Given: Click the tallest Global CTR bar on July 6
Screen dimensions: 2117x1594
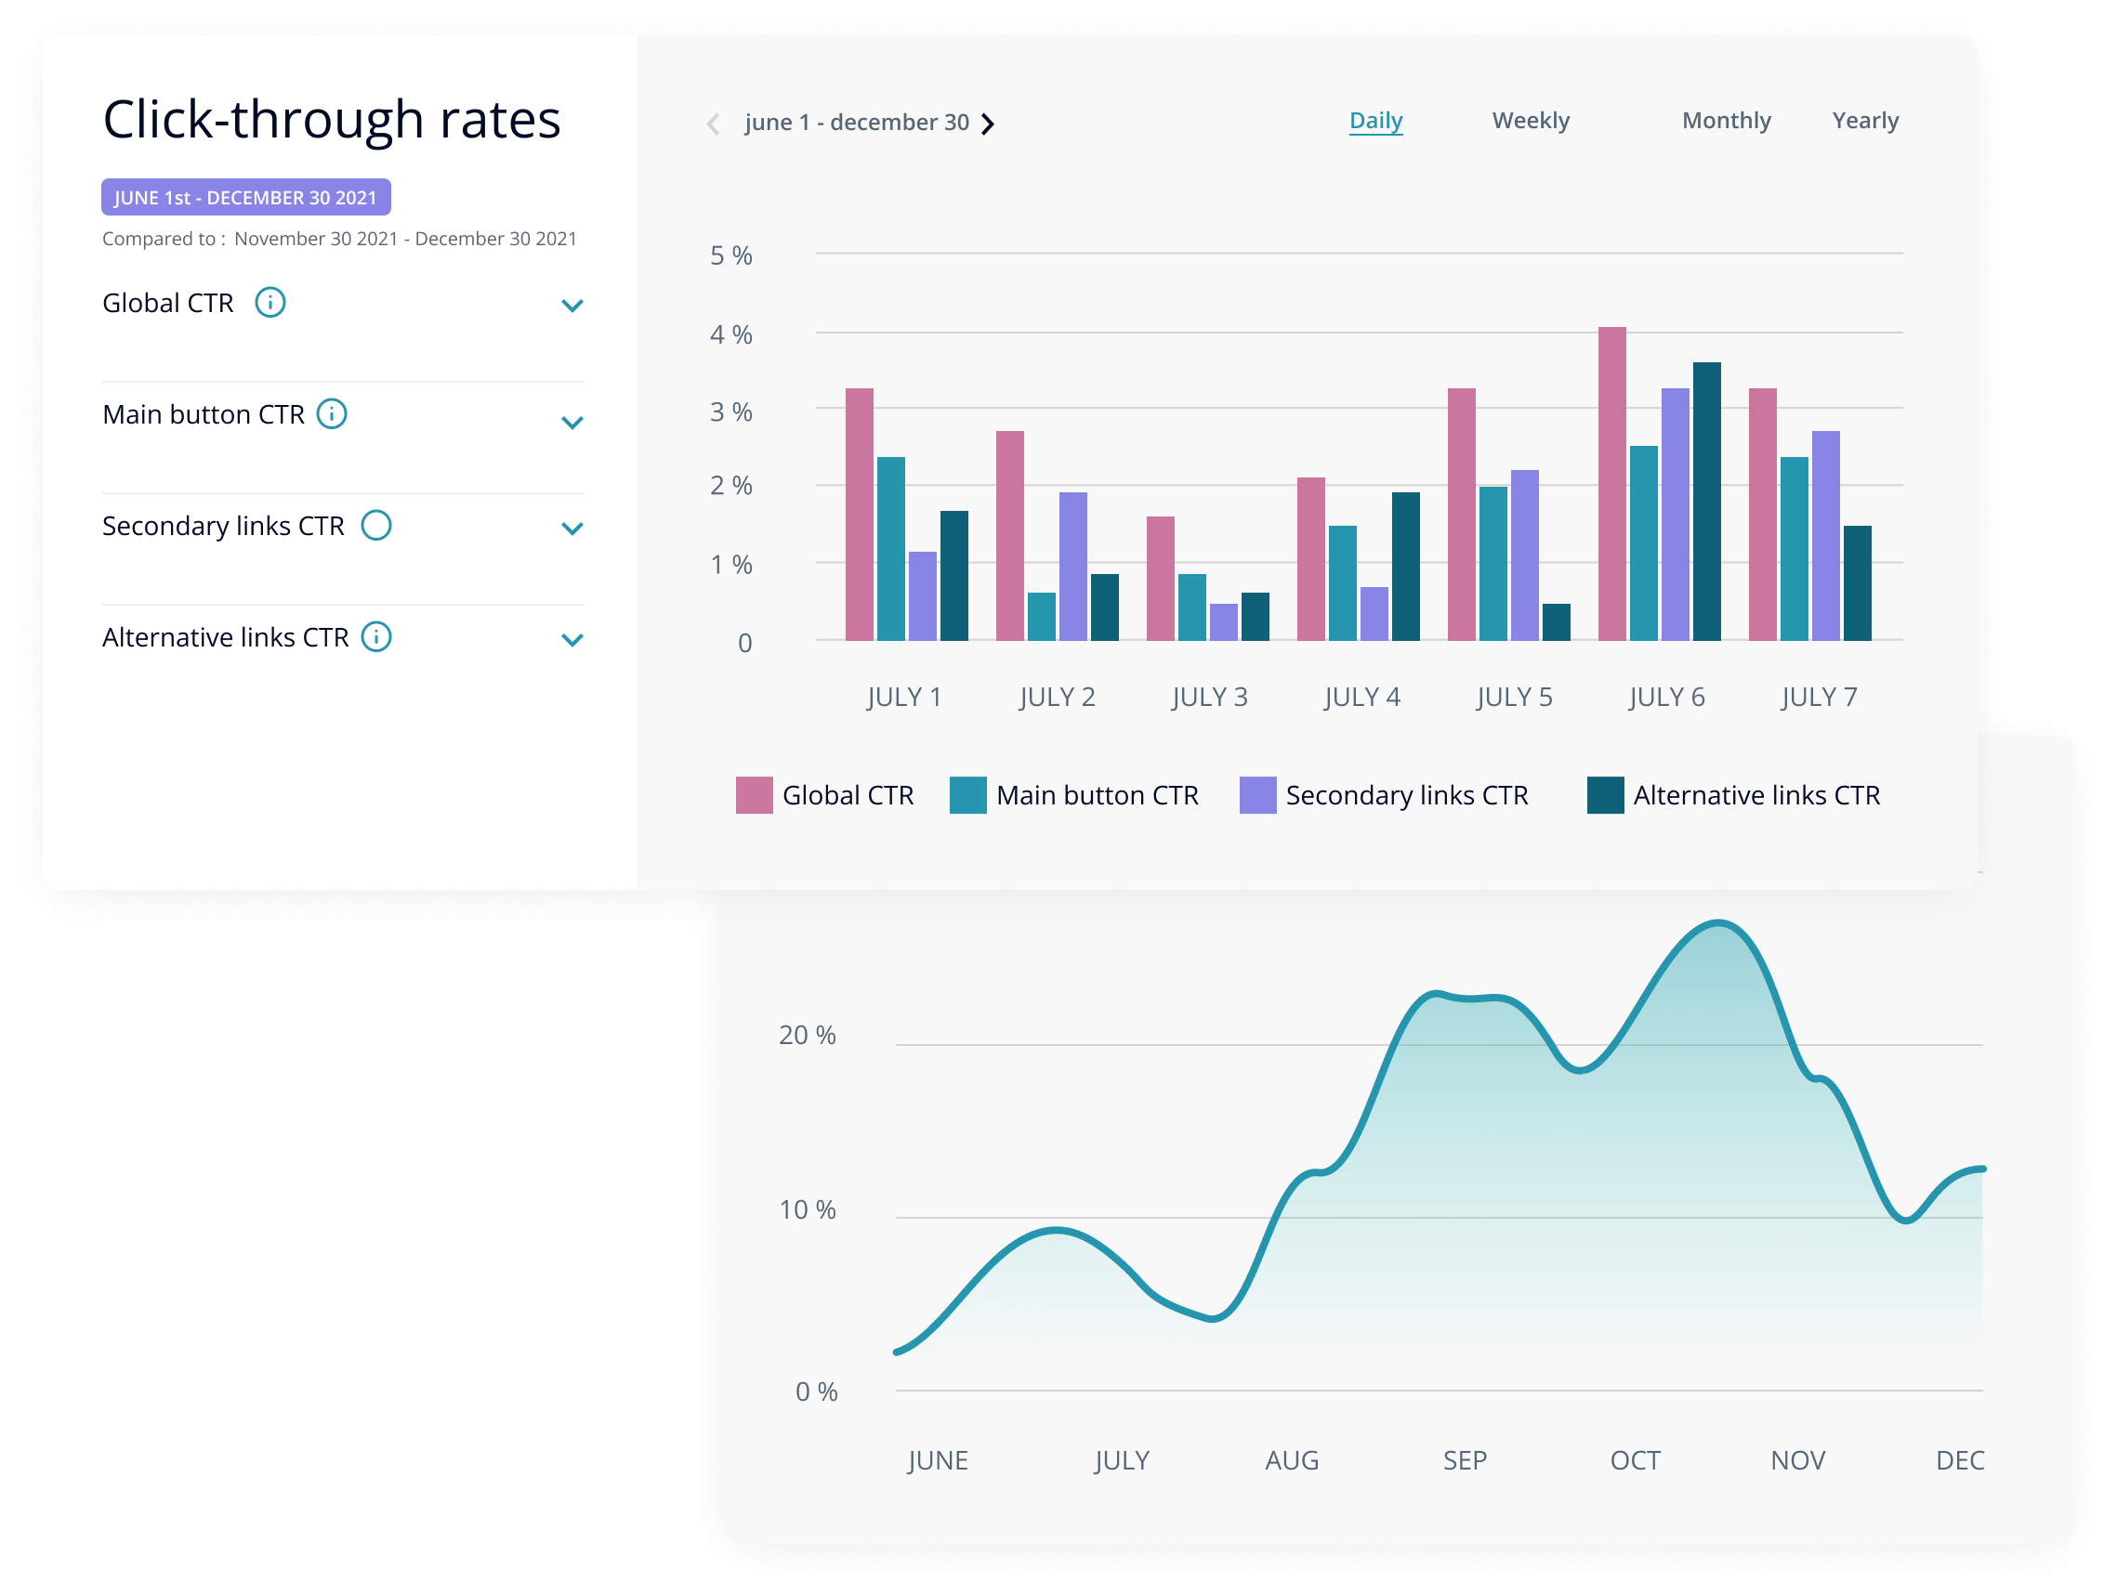Looking at the screenshot, I should coord(1611,483).
